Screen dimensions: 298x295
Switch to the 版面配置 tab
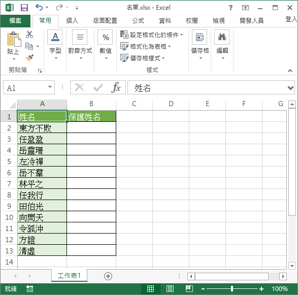(105, 20)
